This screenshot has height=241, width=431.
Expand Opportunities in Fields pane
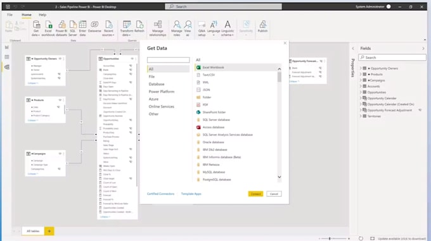[361, 92]
